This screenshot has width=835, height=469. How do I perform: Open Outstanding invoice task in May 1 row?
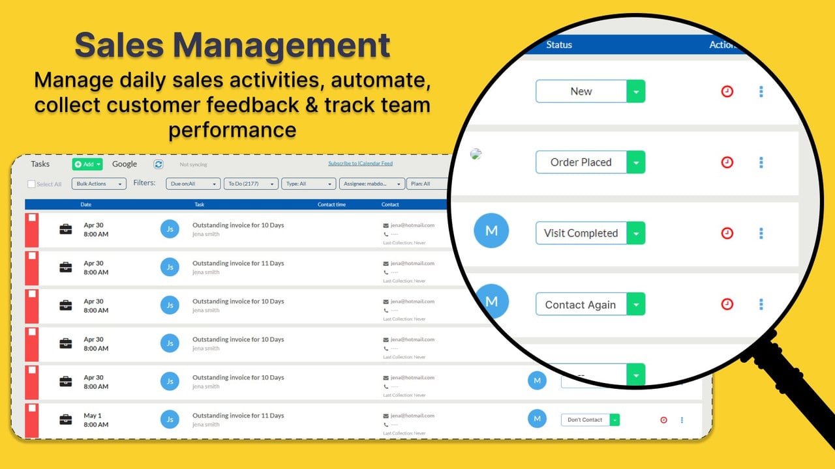[x=238, y=416]
